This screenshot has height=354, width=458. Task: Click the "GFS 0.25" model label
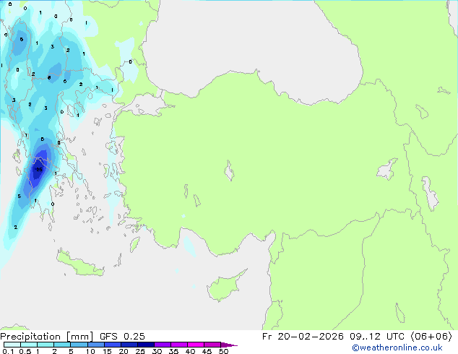[122, 337]
